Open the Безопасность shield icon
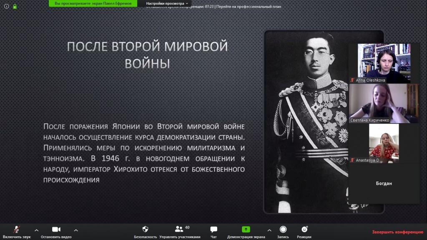Screen dimensions: 427x240 145,230
